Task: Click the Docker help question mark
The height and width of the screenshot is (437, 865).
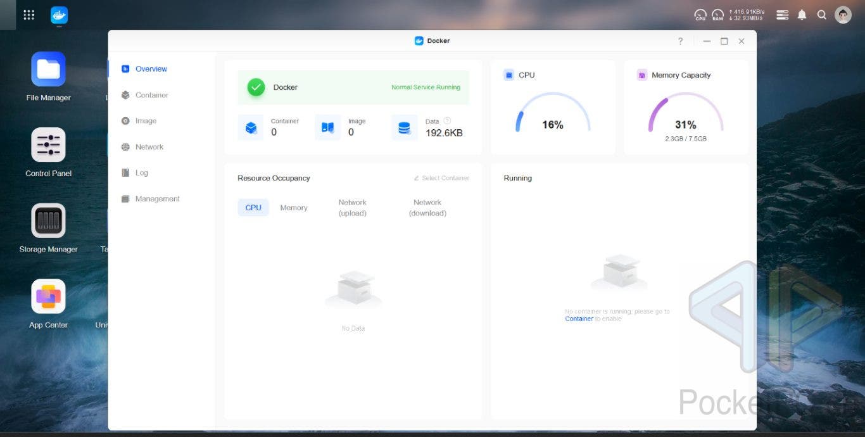Action: coord(681,41)
